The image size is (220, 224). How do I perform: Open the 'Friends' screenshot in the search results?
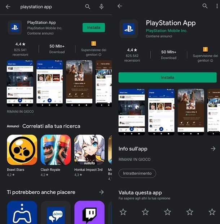point(49,83)
